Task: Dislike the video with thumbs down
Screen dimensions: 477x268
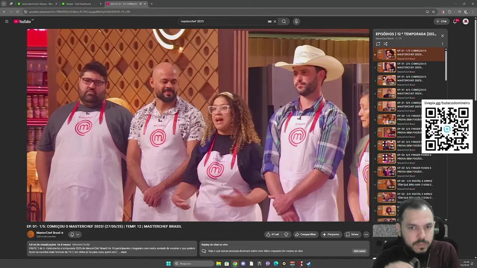Action: click(x=286, y=234)
